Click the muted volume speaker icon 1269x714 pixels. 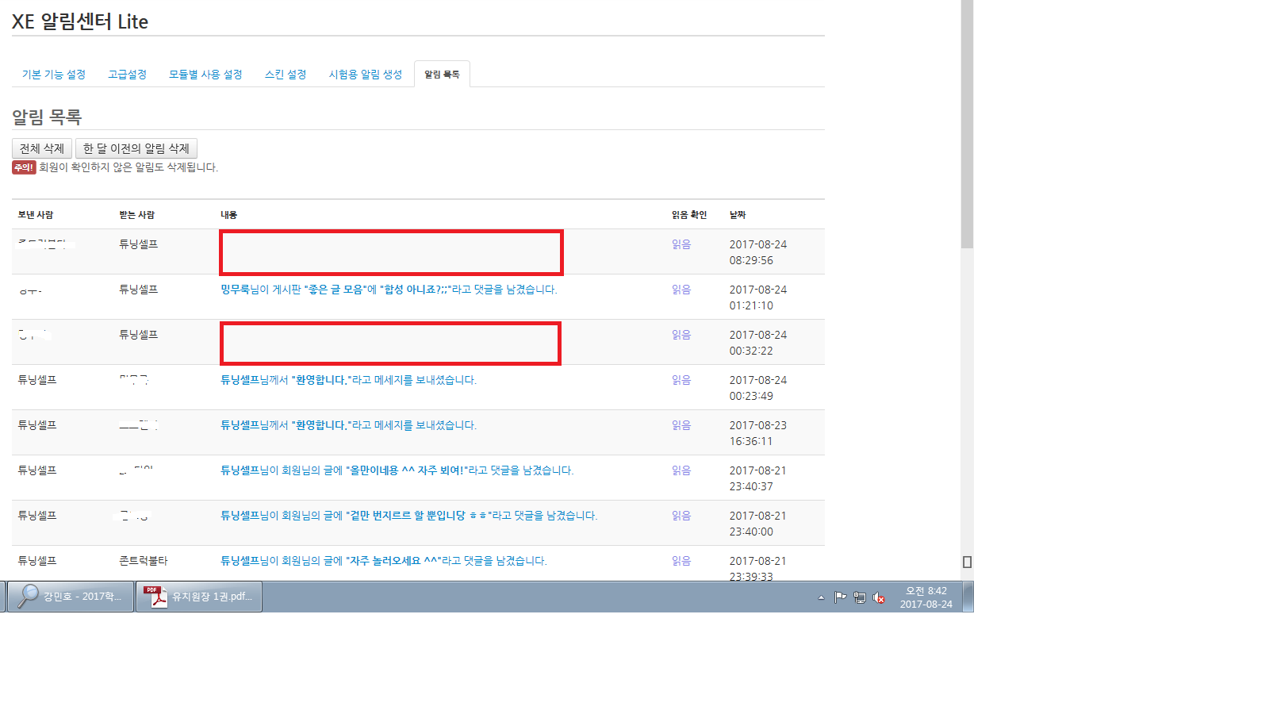(x=879, y=597)
